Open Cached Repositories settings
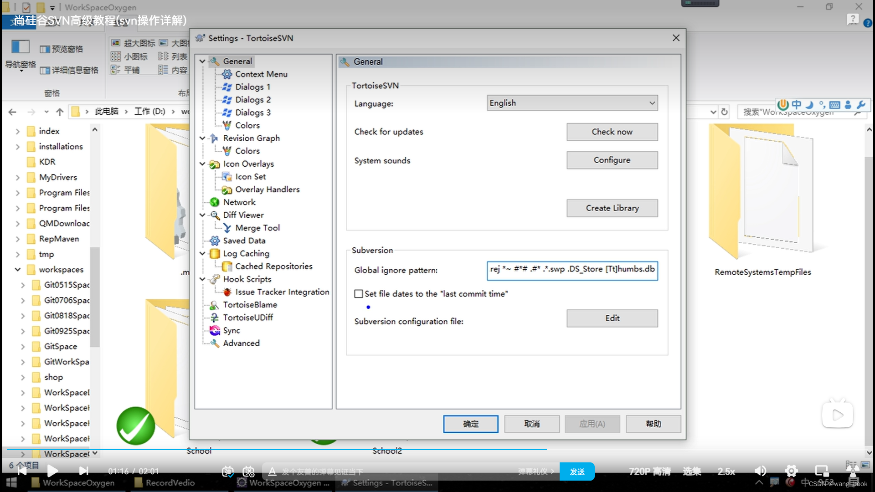This screenshot has height=492, width=875. click(x=273, y=266)
